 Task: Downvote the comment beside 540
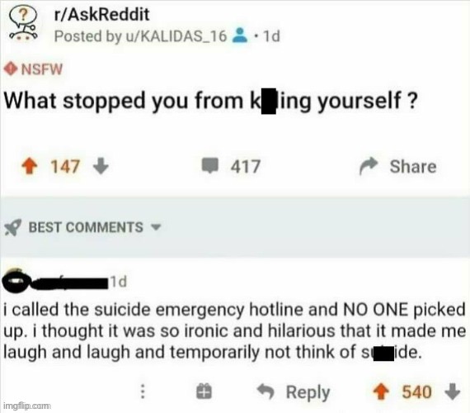click(452, 392)
